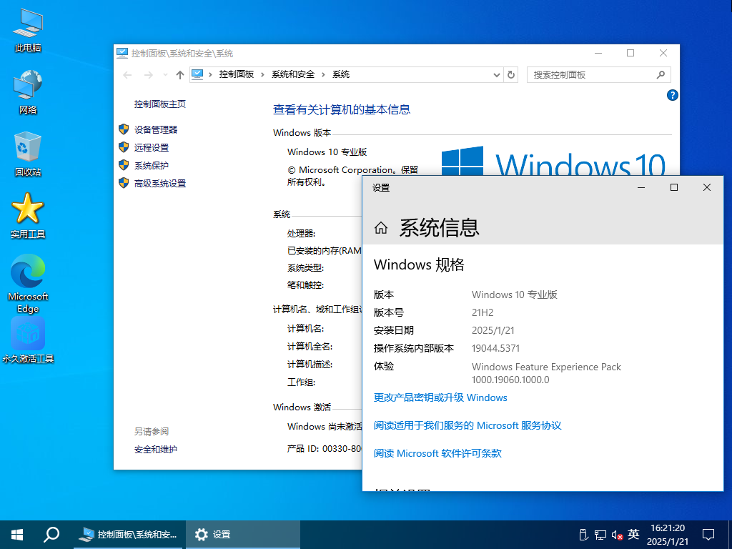The width and height of the screenshot is (732, 549).
Task: Click the 21H2 version number value
Action: point(483,313)
